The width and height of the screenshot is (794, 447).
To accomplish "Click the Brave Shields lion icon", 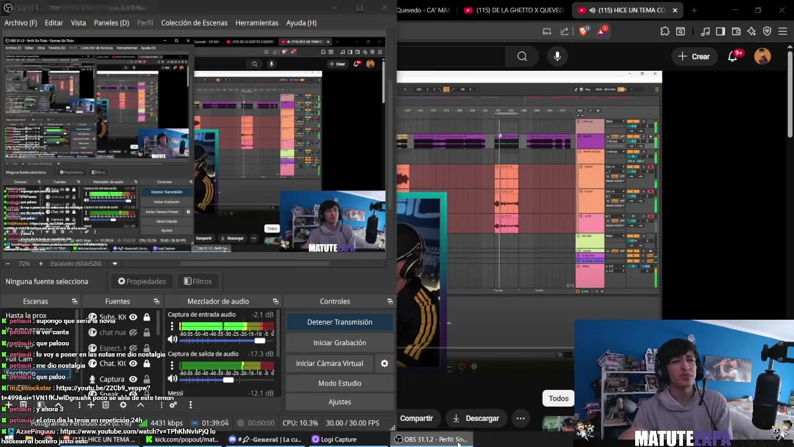I will tap(584, 31).
